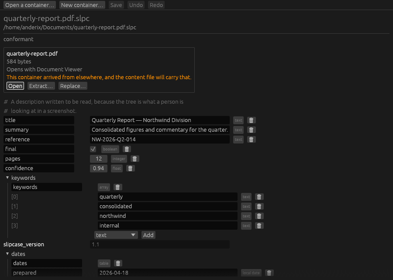393x280 pixels.
Task: Delete the title field with its trash icon
Action: 251,120
